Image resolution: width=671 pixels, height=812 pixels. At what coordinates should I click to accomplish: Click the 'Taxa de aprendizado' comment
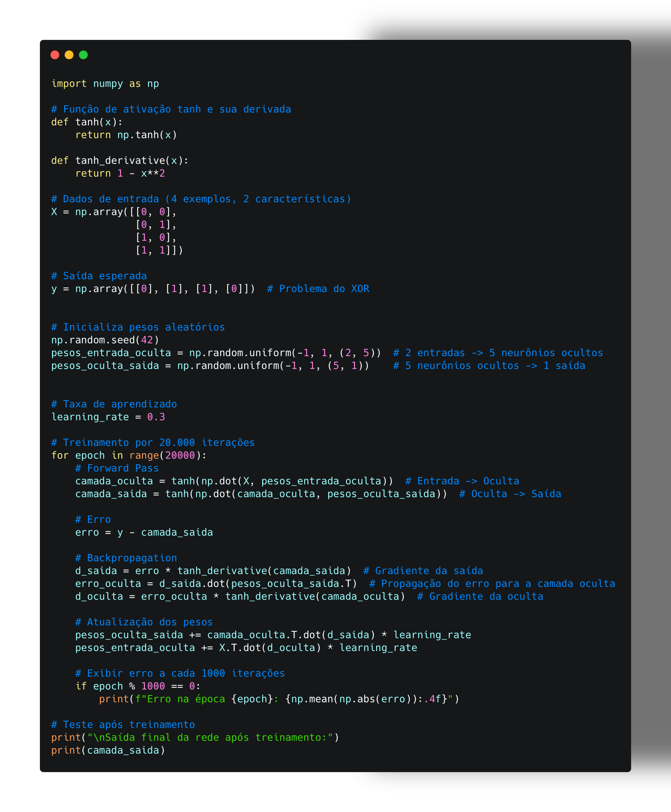(x=114, y=404)
